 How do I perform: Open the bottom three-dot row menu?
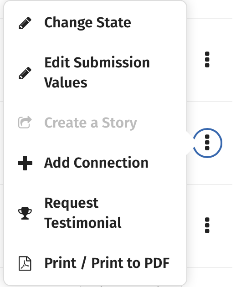[x=207, y=225]
